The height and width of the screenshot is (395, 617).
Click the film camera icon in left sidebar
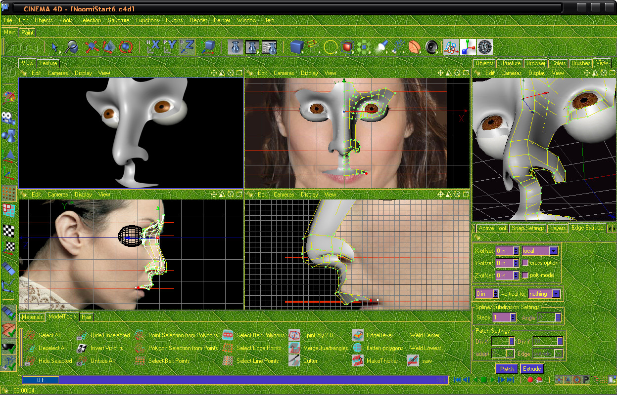[9, 118]
